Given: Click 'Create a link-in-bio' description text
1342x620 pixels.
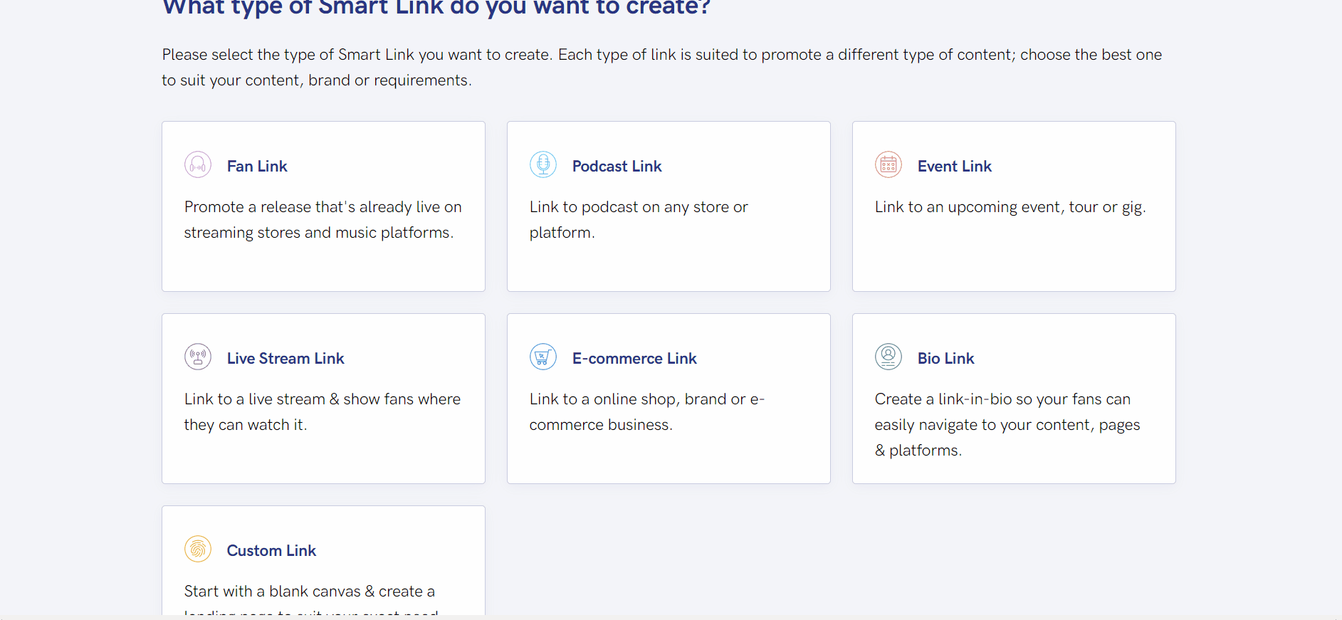Looking at the screenshot, I should tap(1007, 424).
